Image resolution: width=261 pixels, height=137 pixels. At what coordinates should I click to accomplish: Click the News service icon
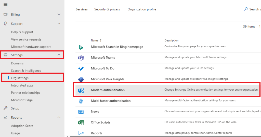[81, 112]
